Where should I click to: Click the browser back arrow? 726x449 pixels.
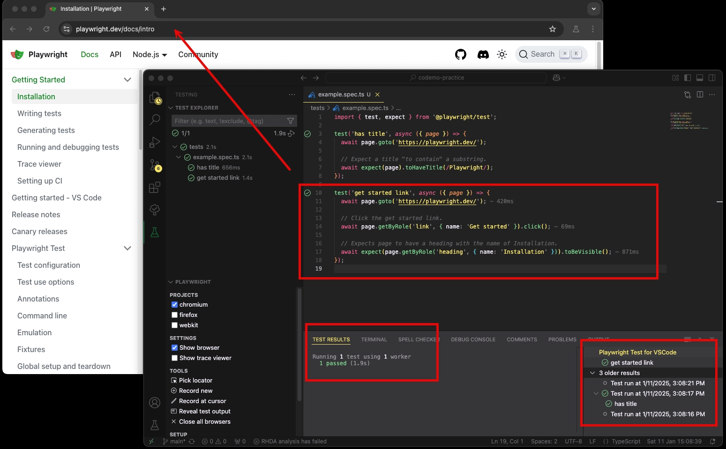(x=13, y=29)
